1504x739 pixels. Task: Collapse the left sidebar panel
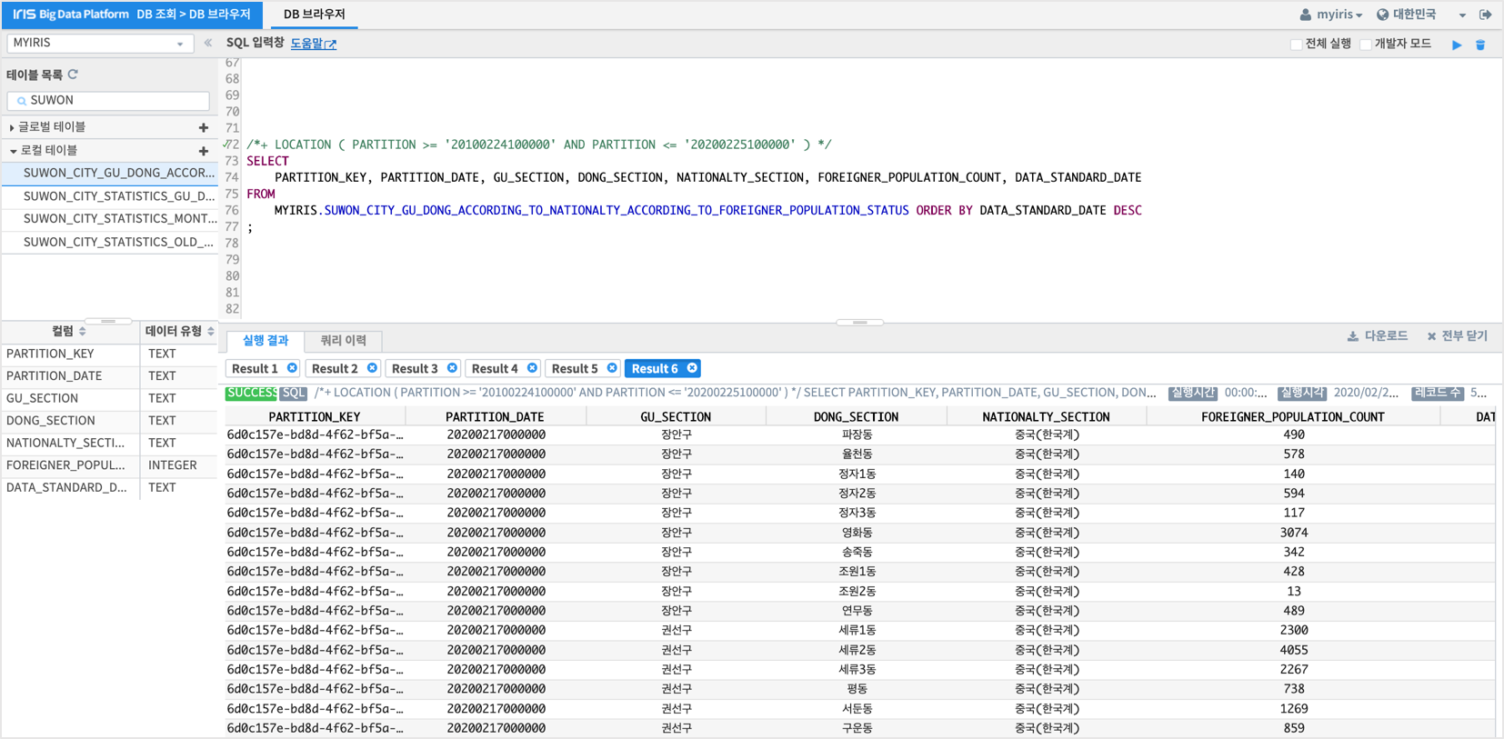(208, 43)
